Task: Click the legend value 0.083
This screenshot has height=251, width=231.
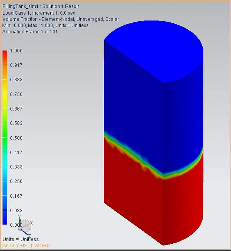Action: (16, 211)
